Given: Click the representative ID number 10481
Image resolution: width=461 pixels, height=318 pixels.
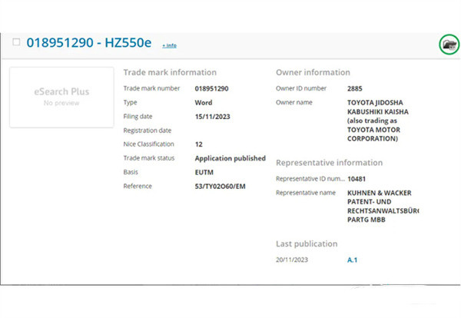Looking at the screenshot, I should 358,178.
